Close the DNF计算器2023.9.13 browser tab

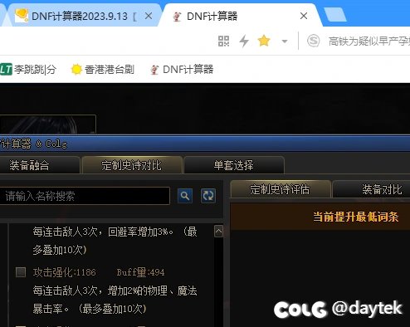coord(149,16)
